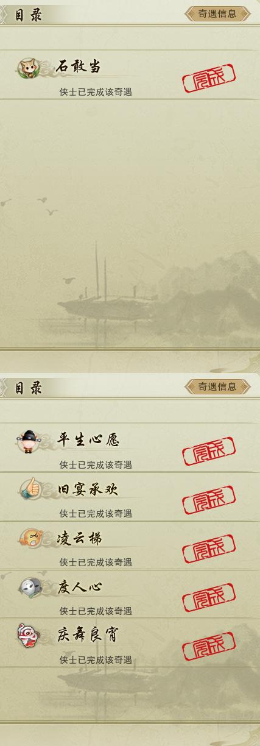Screen dimensions: 260x746
Task: Open the upper 奇遇信息 tab
Action: [x=217, y=14]
